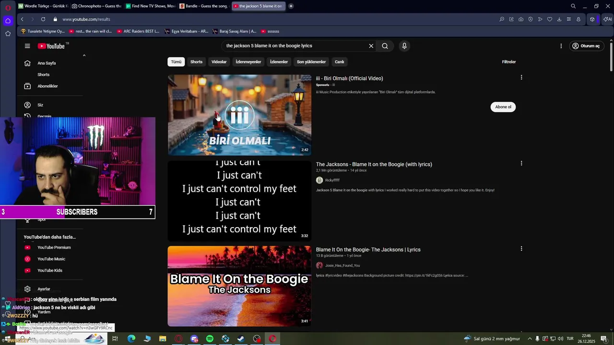Select the İzlenenler filter chip
Image resolution: width=614 pixels, height=345 pixels.
click(279, 62)
